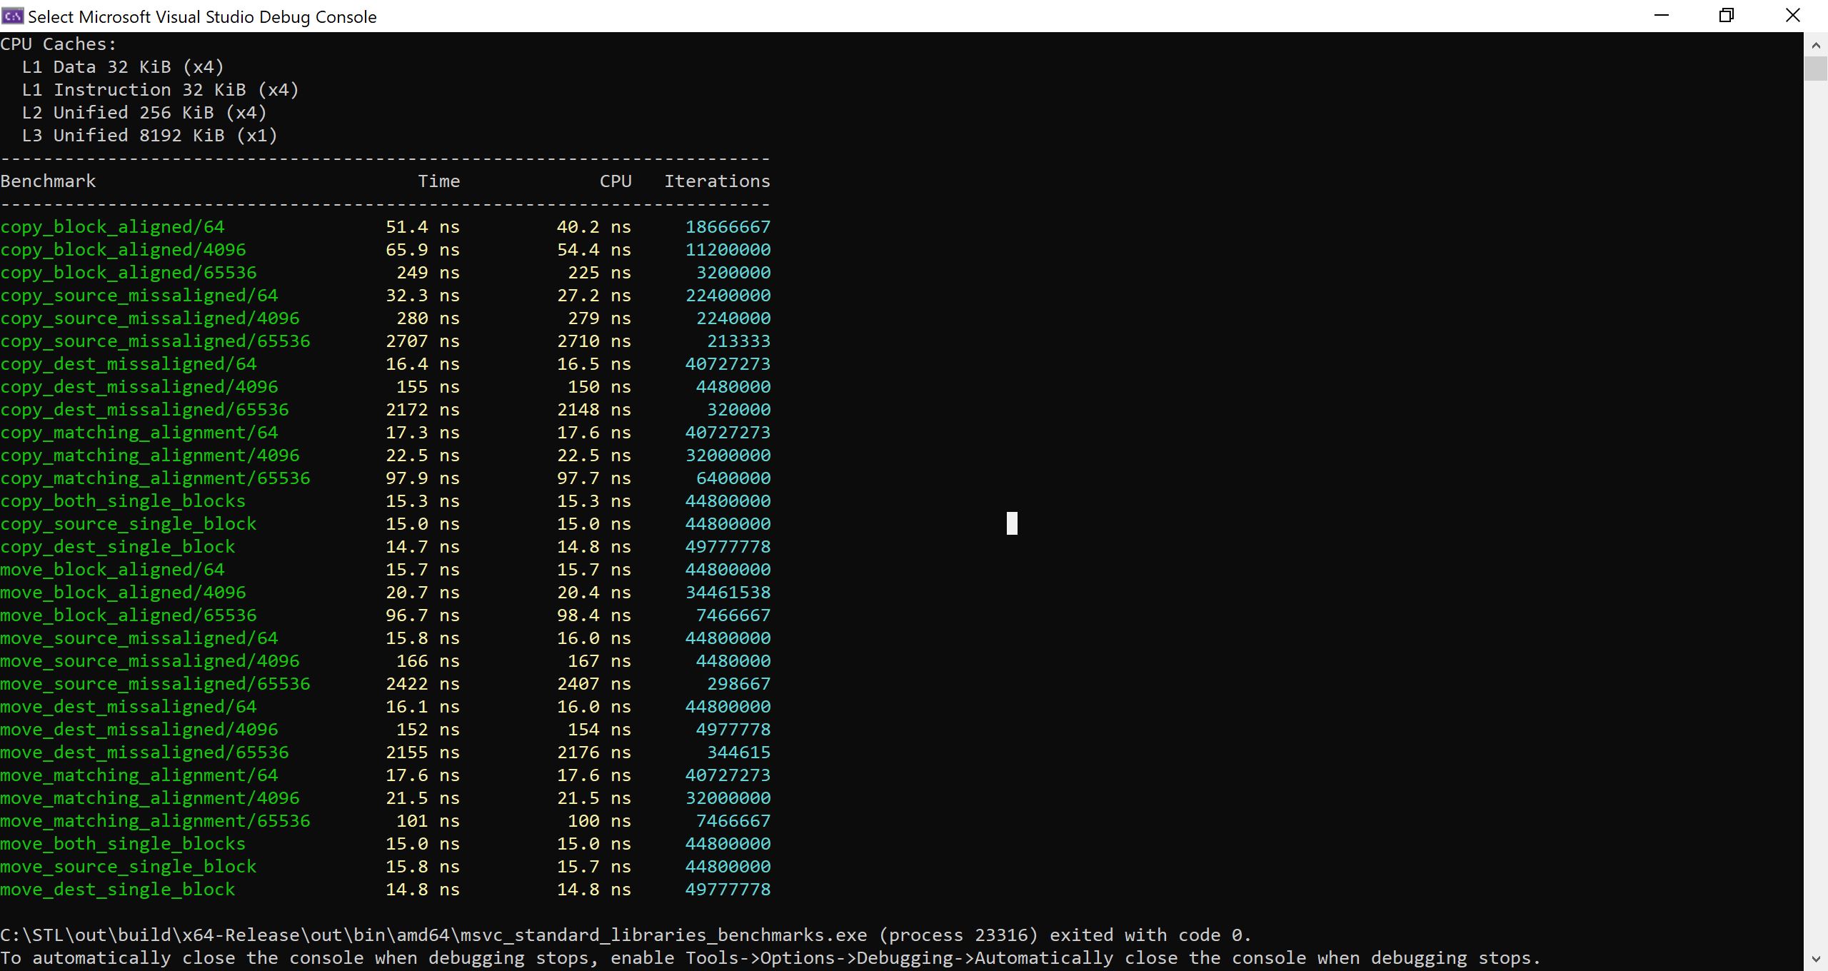Click the copy_block_aligned/64 benchmark name
The width and height of the screenshot is (1828, 971).
click(112, 227)
